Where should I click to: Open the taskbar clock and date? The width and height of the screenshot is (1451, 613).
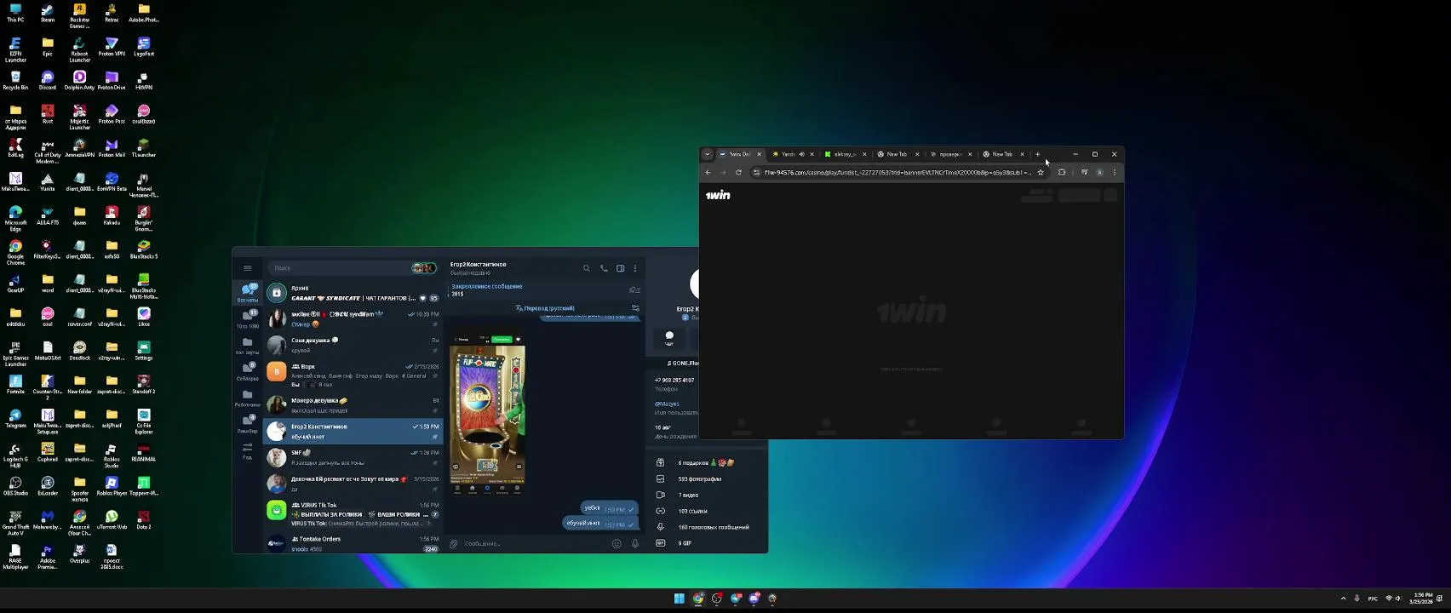pos(1423,599)
